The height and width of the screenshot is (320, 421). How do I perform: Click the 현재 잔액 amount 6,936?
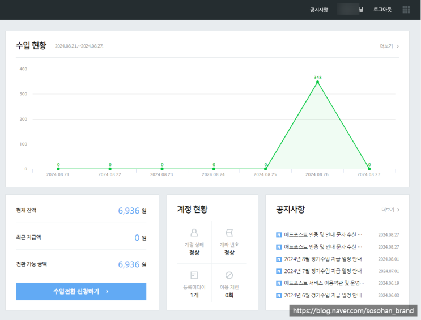point(129,211)
